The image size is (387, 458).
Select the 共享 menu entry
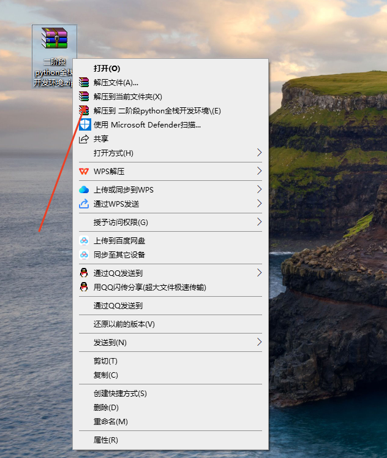coord(170,139)
